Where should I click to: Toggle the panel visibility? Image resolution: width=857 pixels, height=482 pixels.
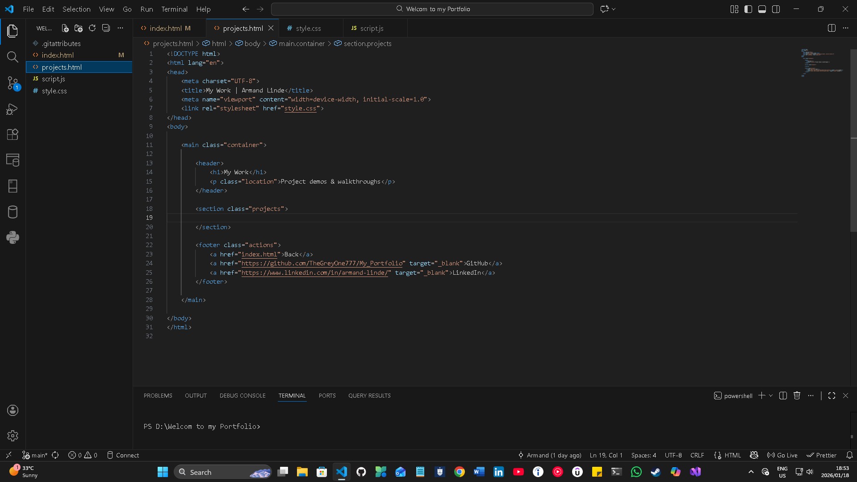click(x=762, y=9)
